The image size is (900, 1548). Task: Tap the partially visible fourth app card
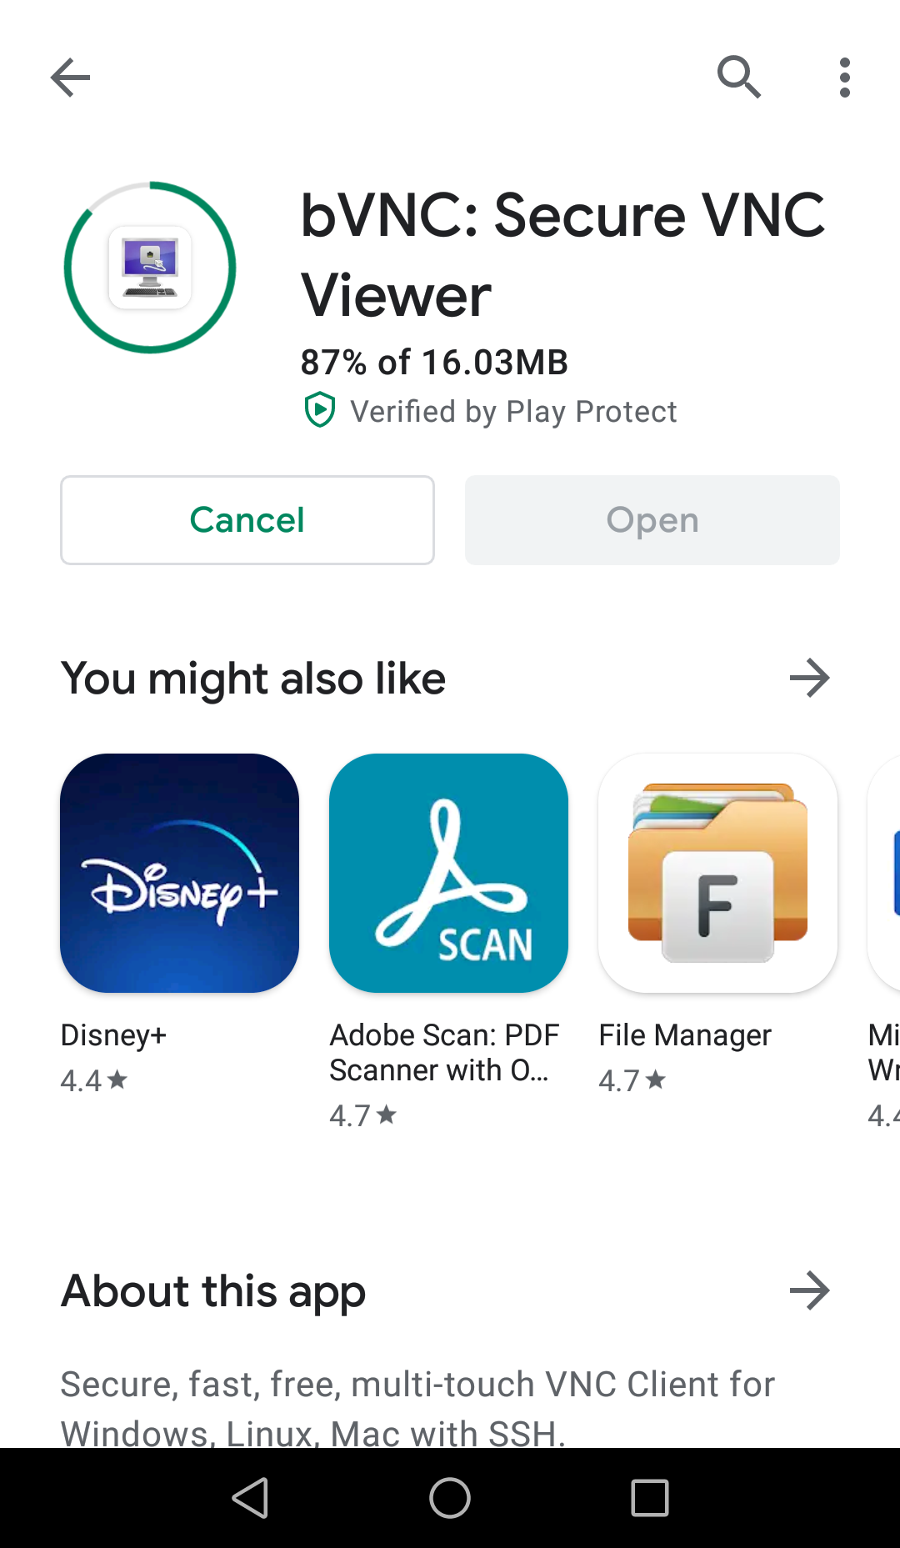click(884, 873)
